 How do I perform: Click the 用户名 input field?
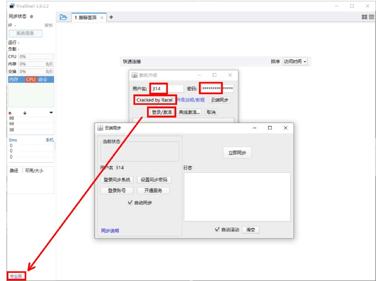[167, 88]
